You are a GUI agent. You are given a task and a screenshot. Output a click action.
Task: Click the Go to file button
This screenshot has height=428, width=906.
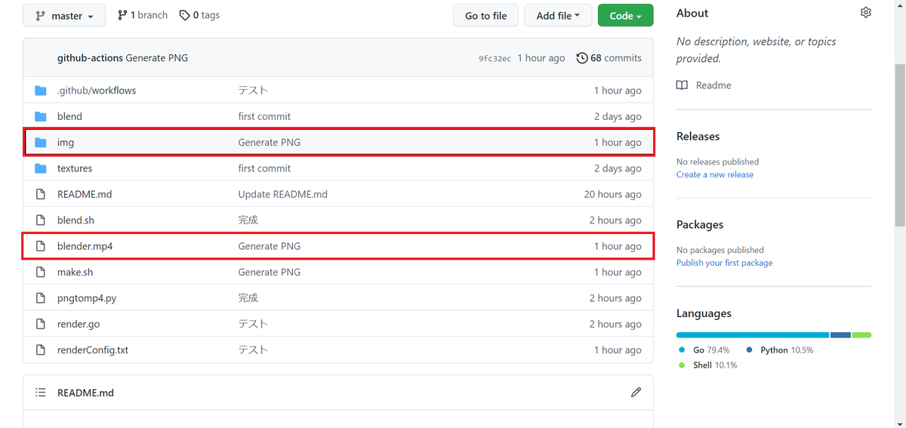(485, 16)
